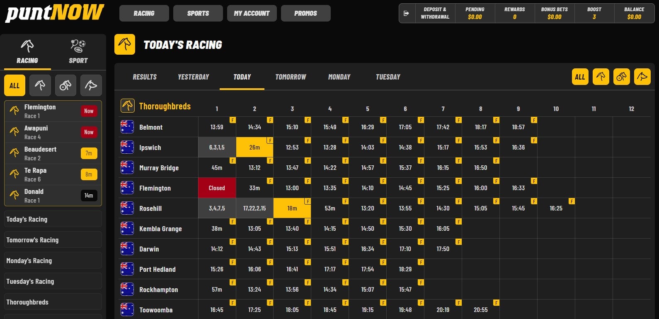The height and width of the screenshot is (319, 659).
Task: Click the Rosehill row flag icon
Action: pyautogui.click(x=127, y=208)
